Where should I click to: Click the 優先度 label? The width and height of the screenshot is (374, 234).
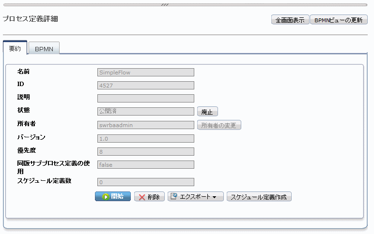[x=27, y=150]
